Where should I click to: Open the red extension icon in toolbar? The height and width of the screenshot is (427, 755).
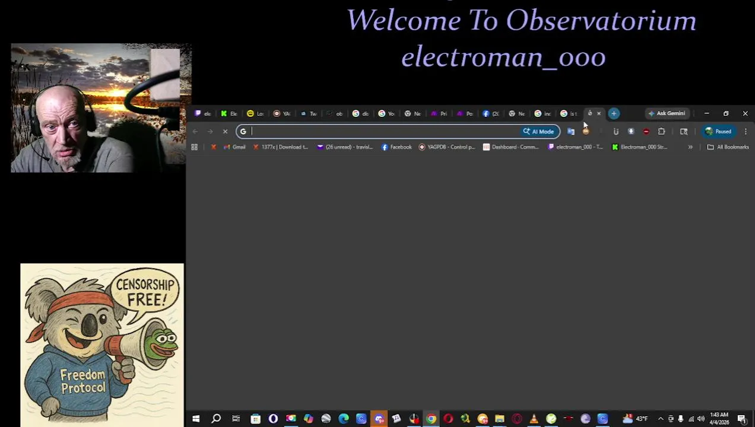[x=646, y=132]
